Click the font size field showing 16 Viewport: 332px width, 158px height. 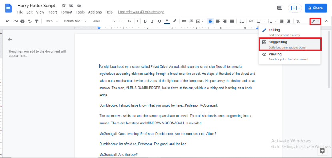click(x=130, y=21)
